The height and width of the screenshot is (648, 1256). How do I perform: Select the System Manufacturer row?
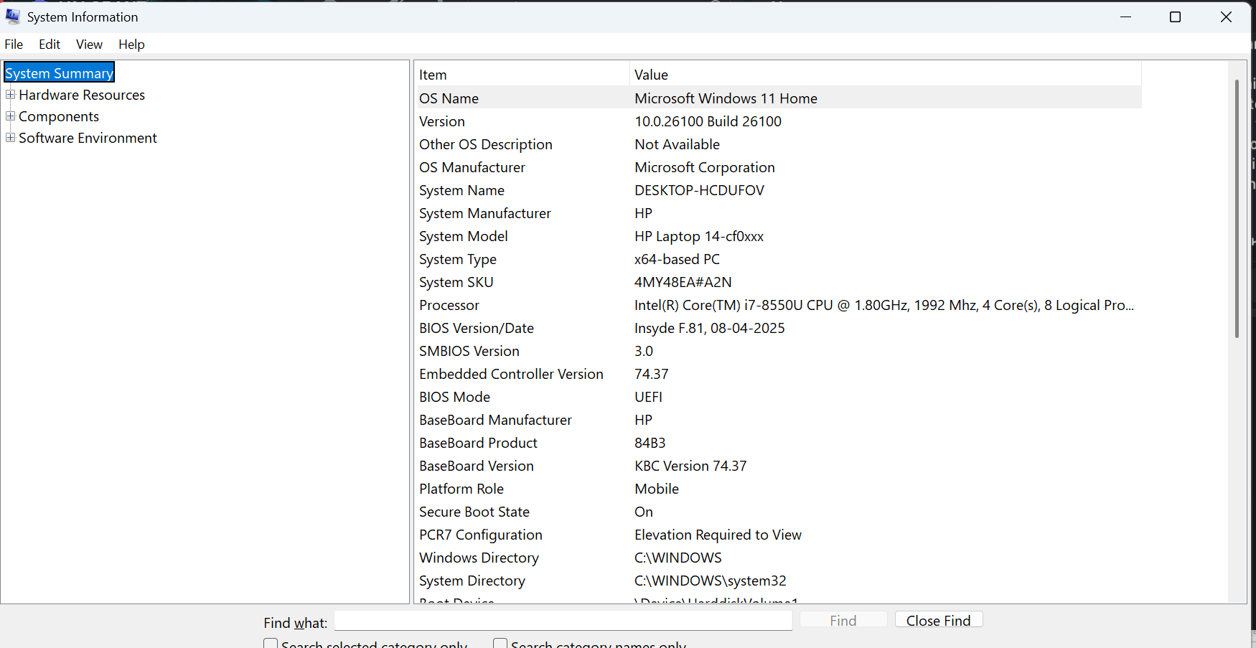click(x=779, y=213)
